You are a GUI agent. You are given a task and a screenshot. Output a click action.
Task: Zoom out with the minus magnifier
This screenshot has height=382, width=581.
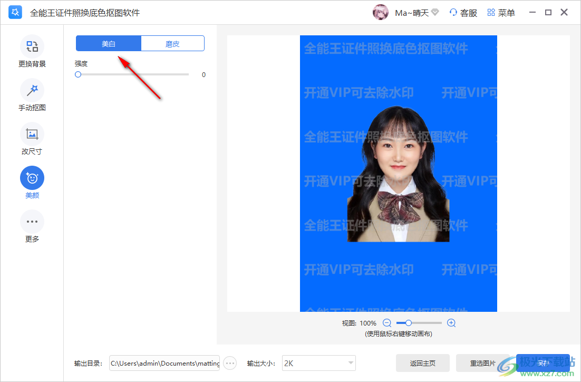pos(387,323)
